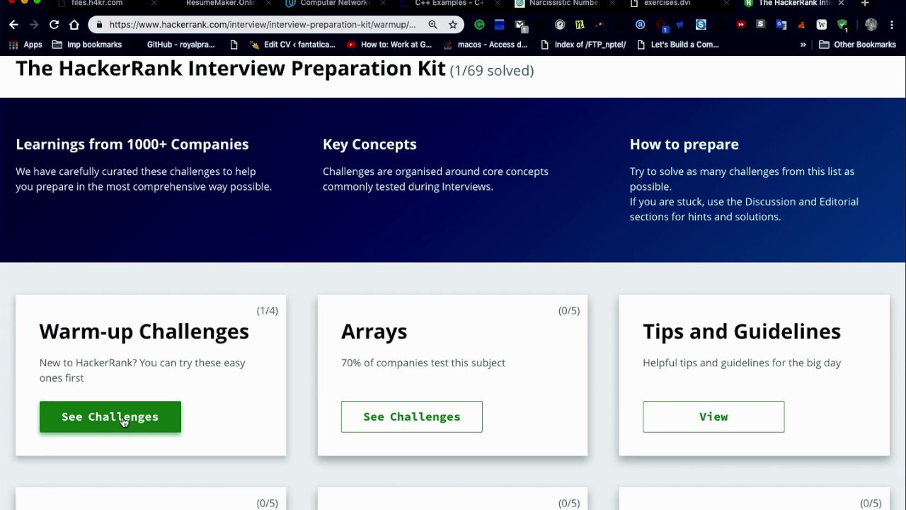
Task: Close the exercises.dvi tab
Action: click(726, 4)
